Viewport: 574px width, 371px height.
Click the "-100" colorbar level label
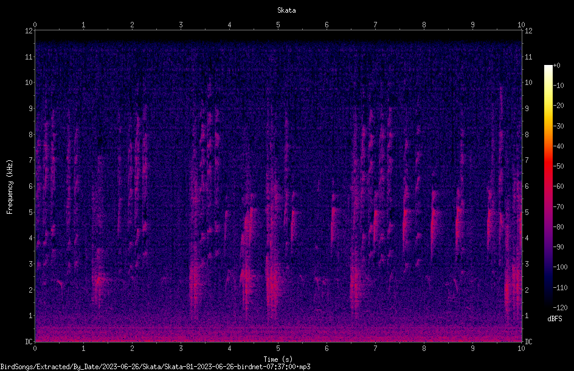[560, 267]
